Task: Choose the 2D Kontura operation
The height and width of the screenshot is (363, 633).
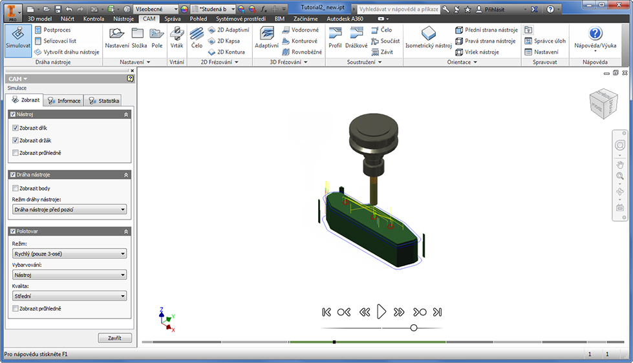Action: point(226,52)
